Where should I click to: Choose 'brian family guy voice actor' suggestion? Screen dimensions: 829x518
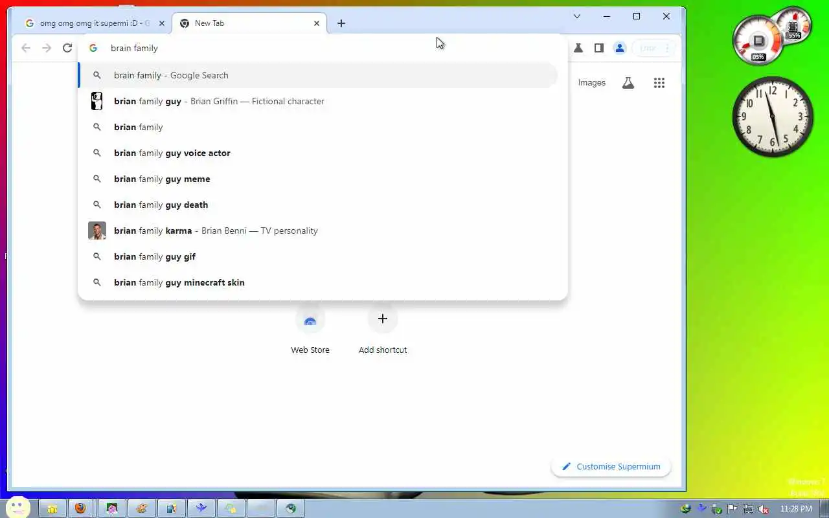pyautogui.click(x=318, y=153)
